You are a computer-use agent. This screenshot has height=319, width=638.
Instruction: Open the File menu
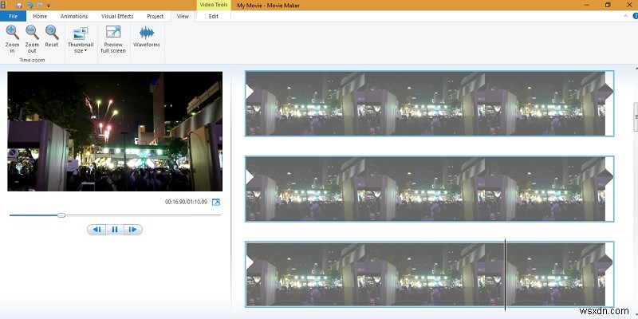click(13, 16)
